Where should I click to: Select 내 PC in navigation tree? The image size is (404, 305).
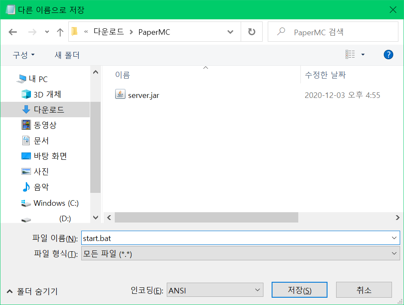pos(38,79)
